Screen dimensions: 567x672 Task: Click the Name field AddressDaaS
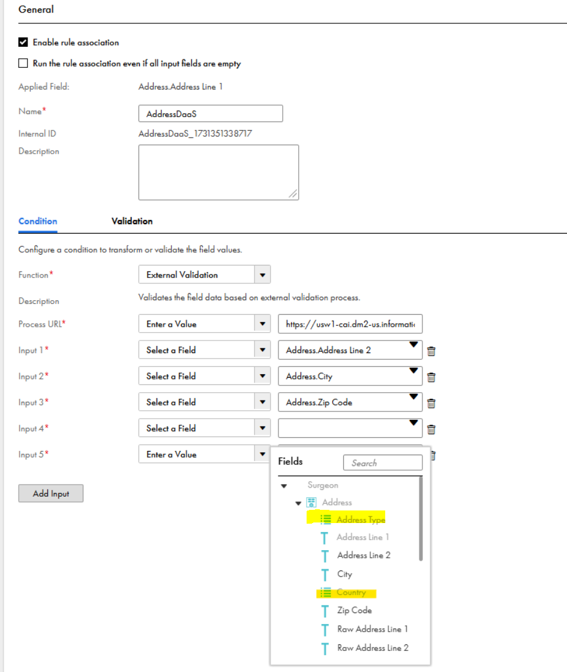click(211, 114)
